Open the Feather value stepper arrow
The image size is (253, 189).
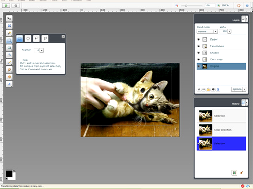41,50
